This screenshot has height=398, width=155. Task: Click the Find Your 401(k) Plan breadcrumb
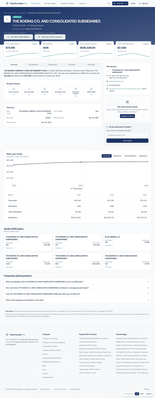click(10, 13)
